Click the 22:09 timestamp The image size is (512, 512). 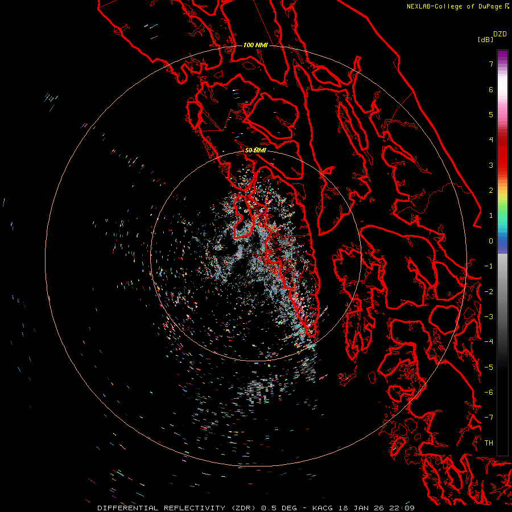(402, 508)
